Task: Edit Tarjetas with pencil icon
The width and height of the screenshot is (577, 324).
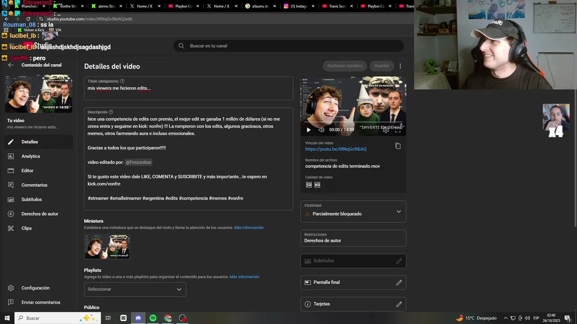Action: tap(399, 304)
